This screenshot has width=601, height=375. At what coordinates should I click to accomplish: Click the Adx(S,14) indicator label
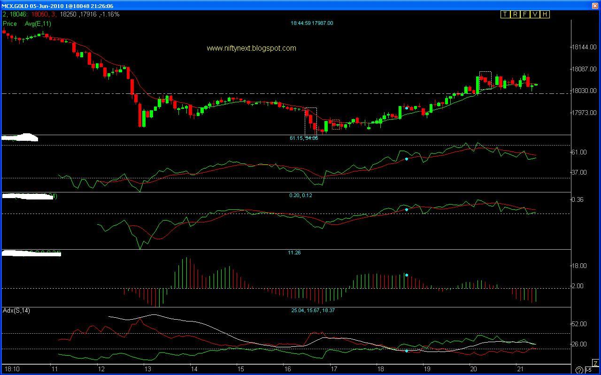tap(16, 311)
